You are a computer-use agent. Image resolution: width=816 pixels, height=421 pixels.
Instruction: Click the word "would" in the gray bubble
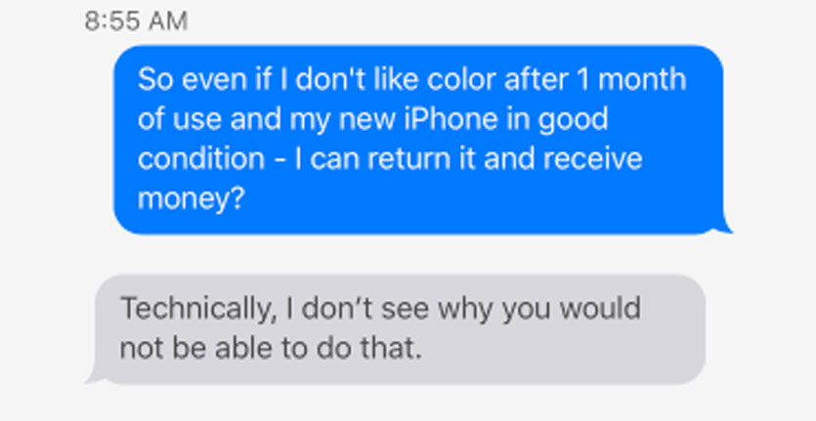click(x=605, y=309)
